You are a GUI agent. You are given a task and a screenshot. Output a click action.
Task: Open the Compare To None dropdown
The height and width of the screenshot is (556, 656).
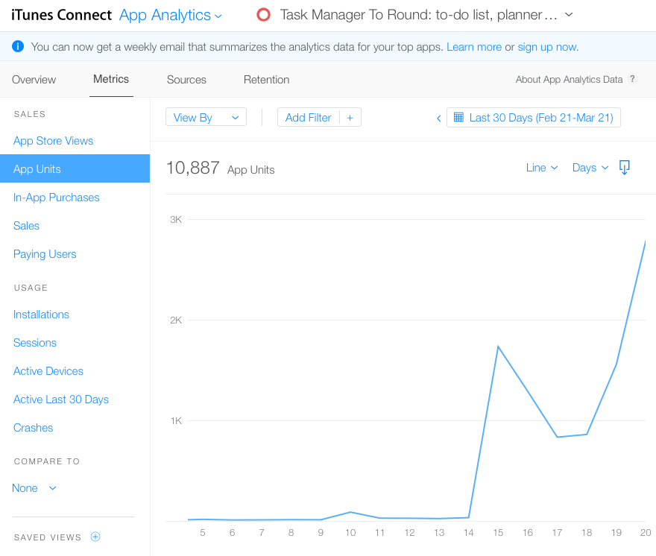pyautogui.click(x=34, y=488)
